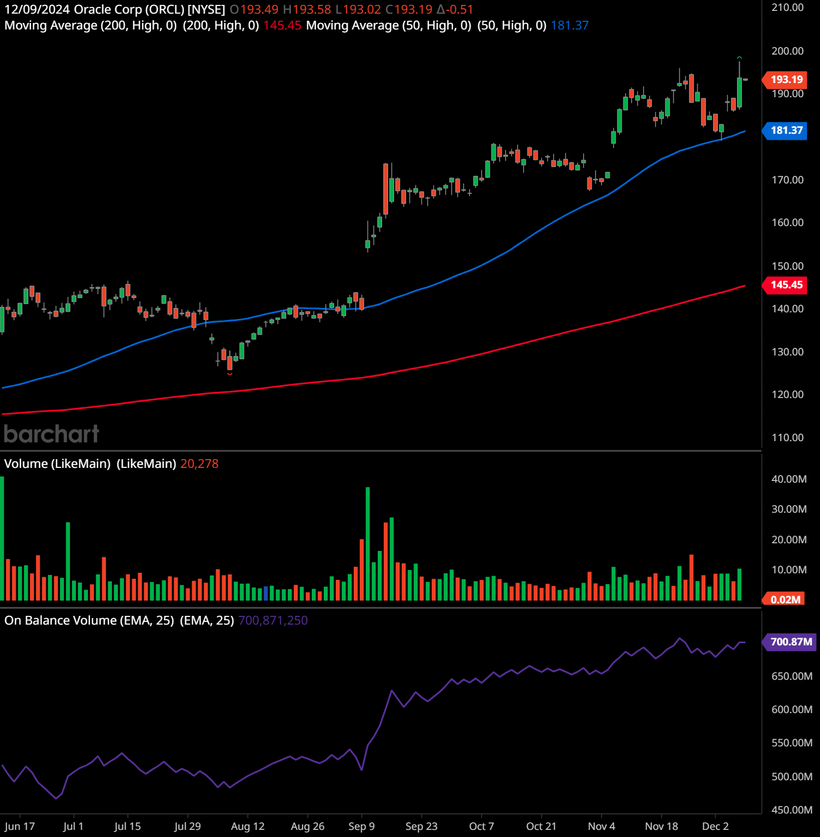This screenshot has width=820, height=837.
Task: Click the Aug 26 date label
Action: (307, 826)
